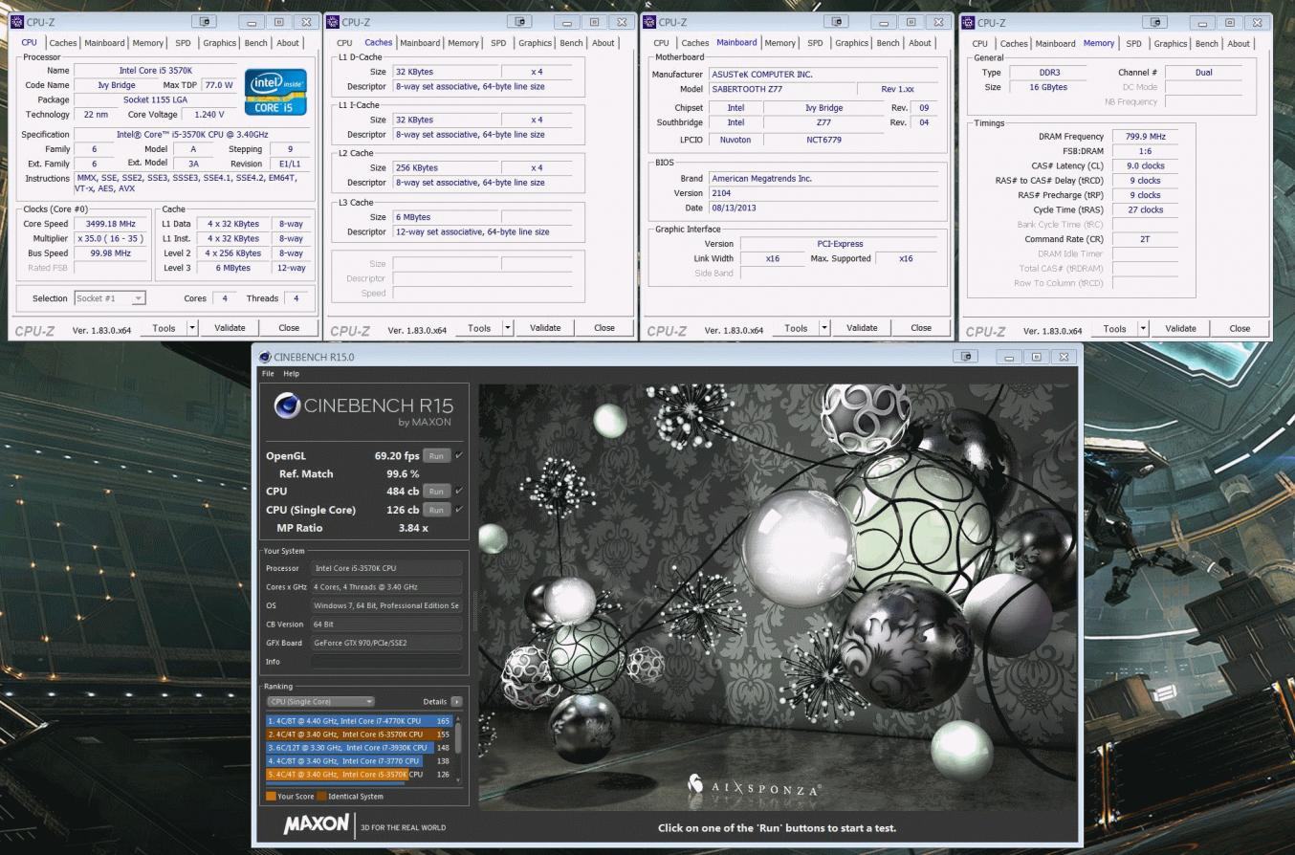Click CPU-Z title icon in the Mainboard window
This screenshot has width=1295, height=855.
[649, 21]
